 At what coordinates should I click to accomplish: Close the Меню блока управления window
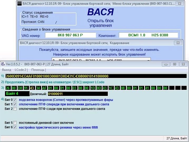point(180,4)
